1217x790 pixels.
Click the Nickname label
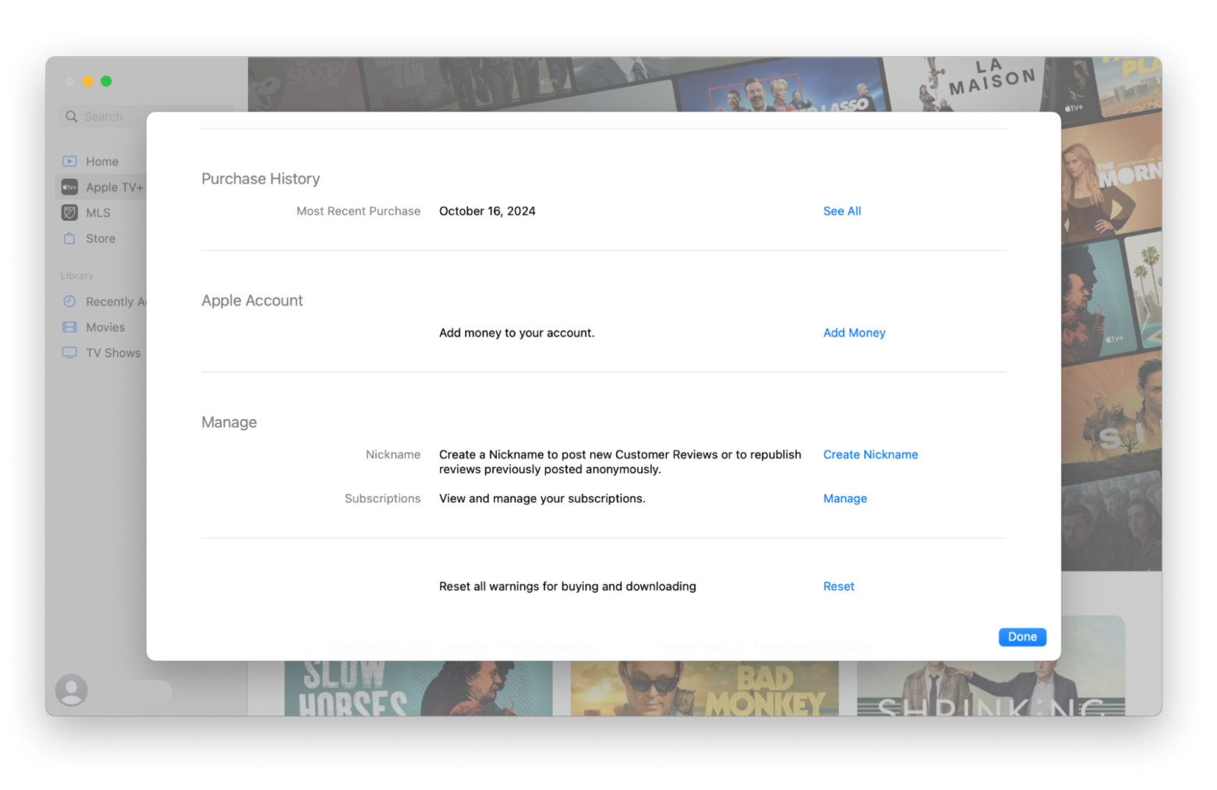[x=393, y=455]
